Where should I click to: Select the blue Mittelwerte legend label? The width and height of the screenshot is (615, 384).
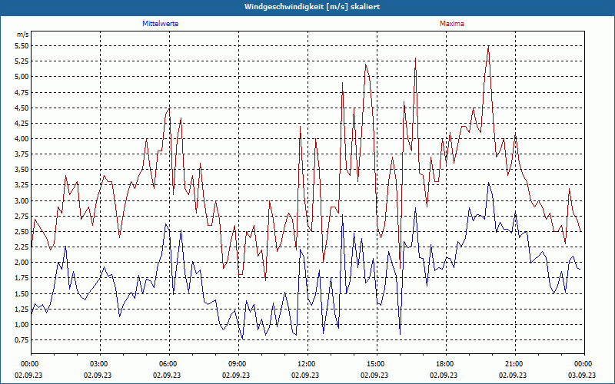(161, 24)
